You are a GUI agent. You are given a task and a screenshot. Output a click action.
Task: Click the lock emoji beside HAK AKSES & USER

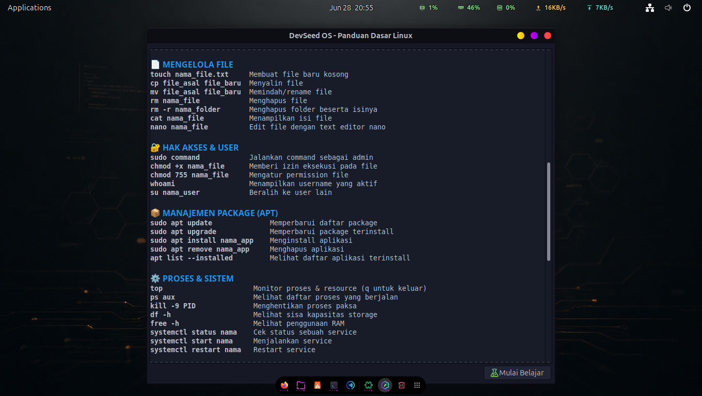point(155,147)
